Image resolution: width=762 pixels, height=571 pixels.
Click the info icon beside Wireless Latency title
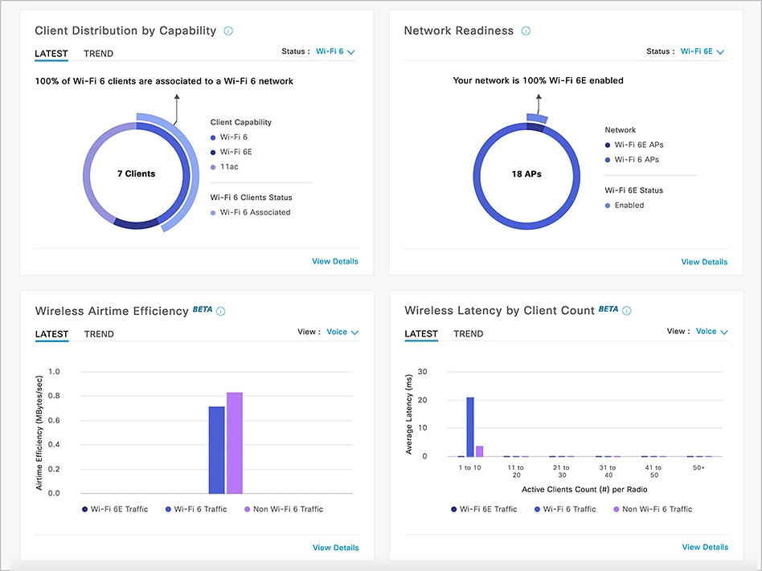[x=625, y=310]
